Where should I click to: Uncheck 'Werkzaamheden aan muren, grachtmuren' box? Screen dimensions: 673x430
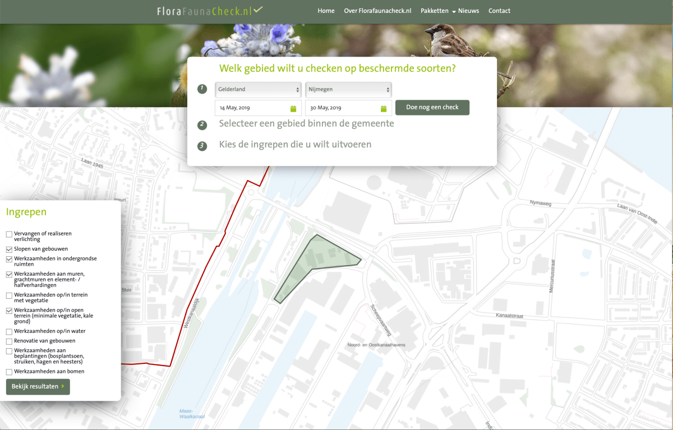tap(9, 274)
